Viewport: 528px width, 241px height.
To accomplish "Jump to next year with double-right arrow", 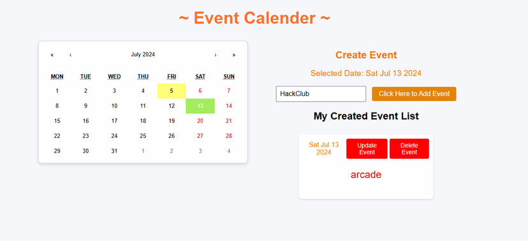I will (234, 55).
